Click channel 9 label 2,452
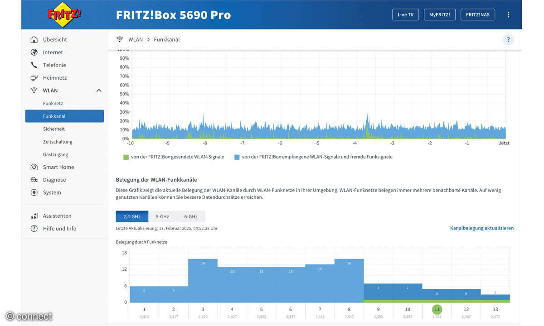Viewport: 544px width, 326px height. pyautogui.click(x=378, y=317)
